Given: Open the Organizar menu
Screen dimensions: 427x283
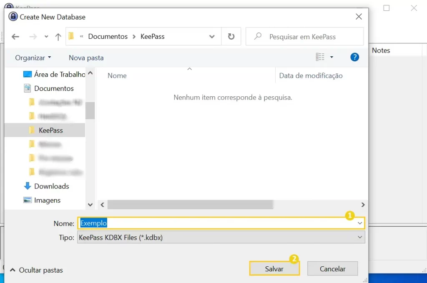Looking at the screenshot, I should click(x=33, y=58).
